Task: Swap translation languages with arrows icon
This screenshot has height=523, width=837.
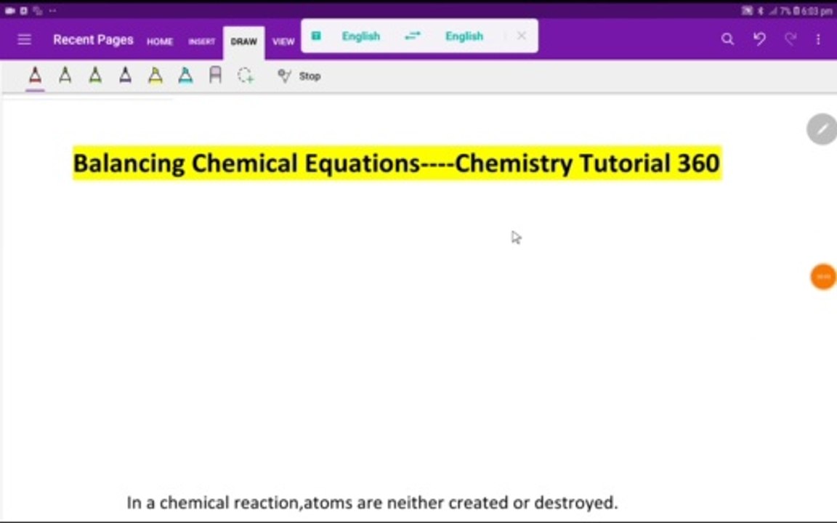Action: 412,36
